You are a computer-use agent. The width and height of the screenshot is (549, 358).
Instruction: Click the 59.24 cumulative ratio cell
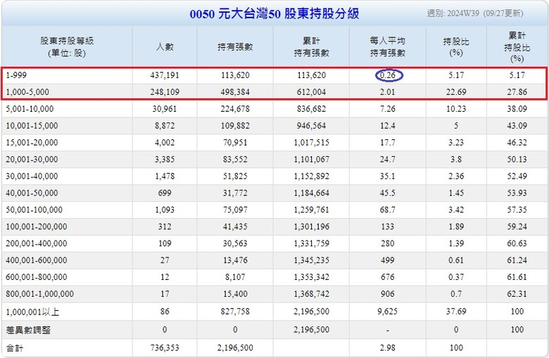(517, 226)
